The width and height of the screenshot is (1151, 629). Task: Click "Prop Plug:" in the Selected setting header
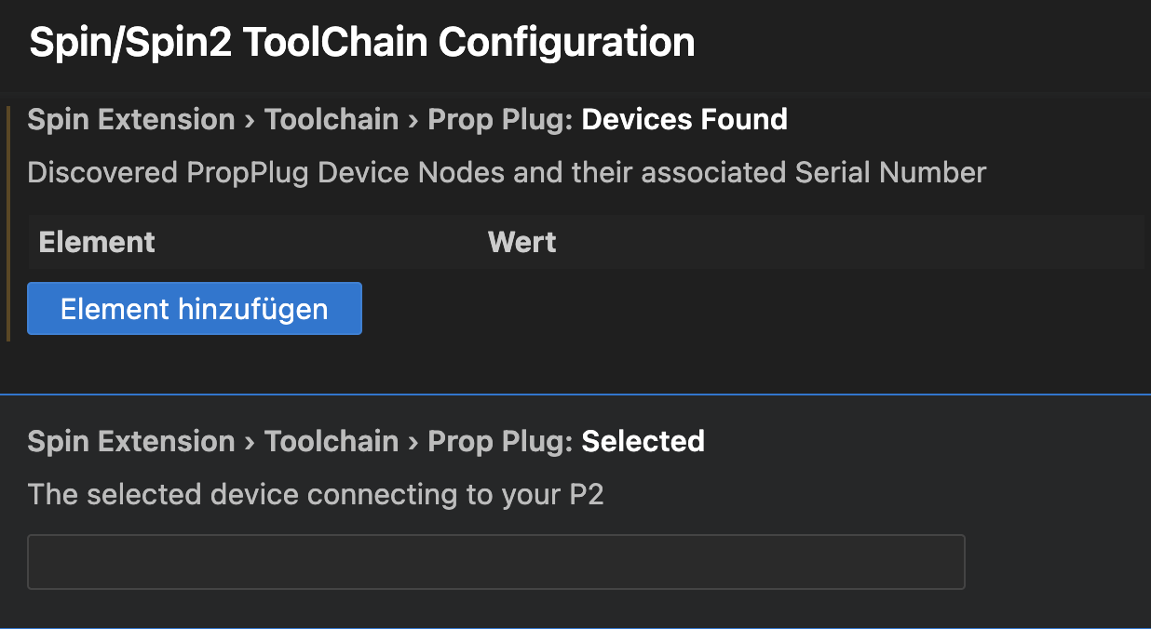tap(500, 441)
